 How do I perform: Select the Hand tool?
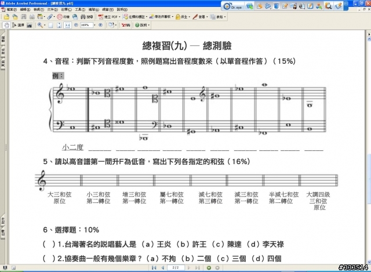pyautogui.click(x=6, y=25)
